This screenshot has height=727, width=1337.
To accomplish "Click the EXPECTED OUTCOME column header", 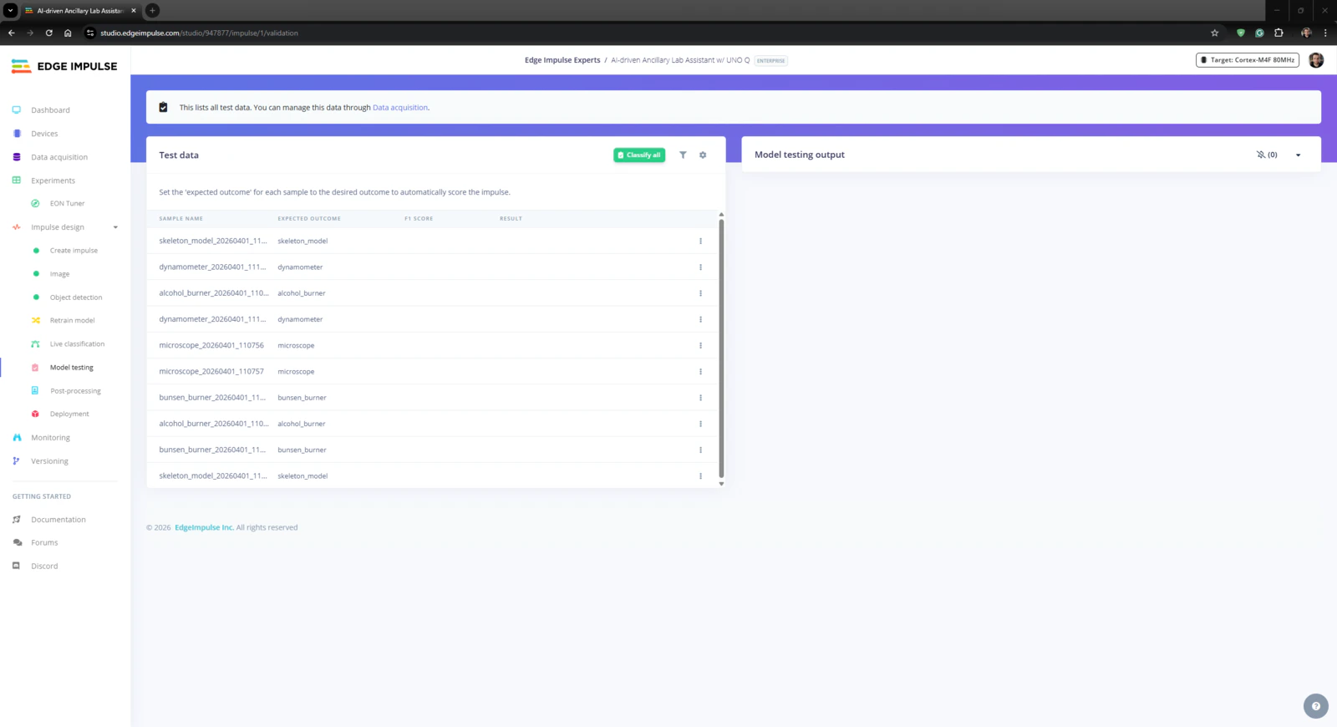I will [x=309, y=219].
